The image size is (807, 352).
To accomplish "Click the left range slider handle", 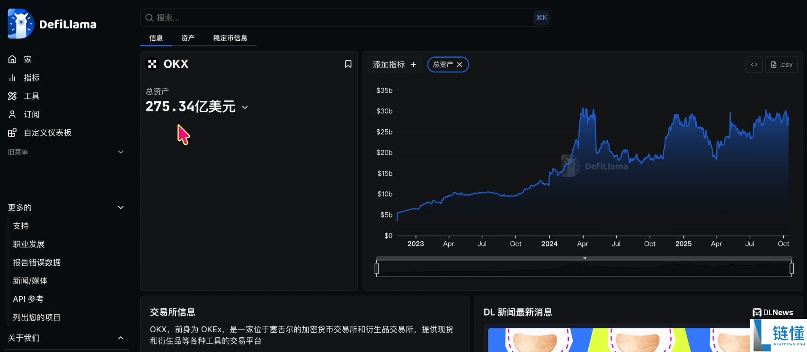I will point(377,269).
